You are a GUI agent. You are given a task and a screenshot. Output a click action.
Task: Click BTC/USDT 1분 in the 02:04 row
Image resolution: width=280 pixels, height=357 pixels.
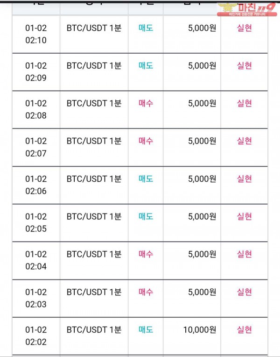tap(94, 254)
